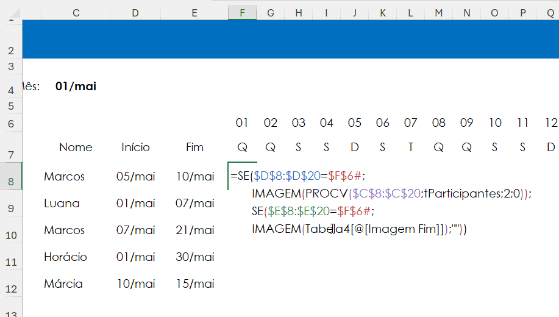Place cursor on PROCV in the formula

pyautogui.click(x=326, y=194)
